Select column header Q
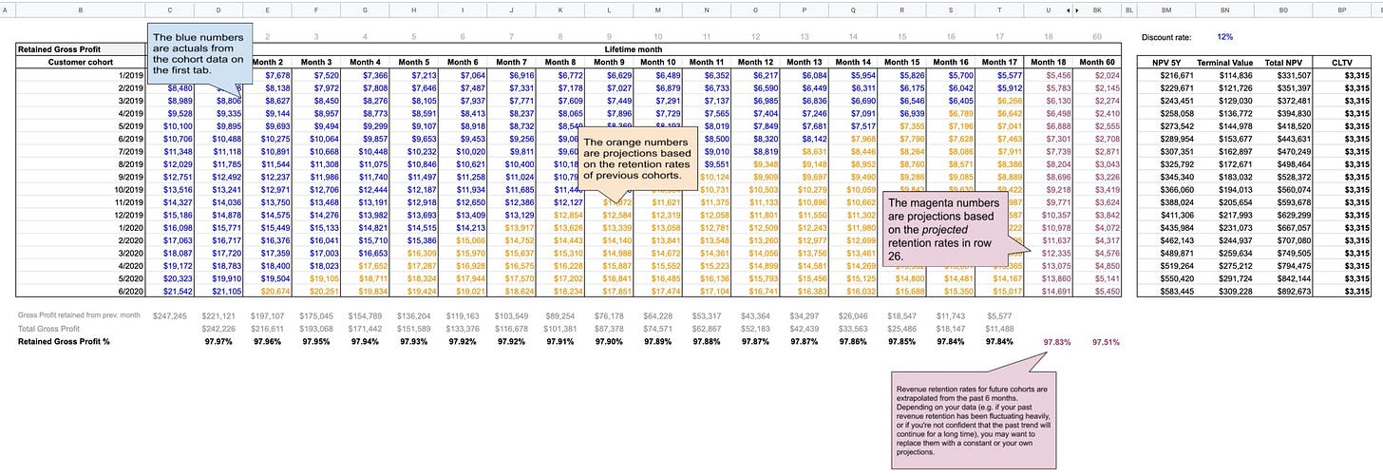Screen dimensions: 1383x476 click(x=855, y=9)
